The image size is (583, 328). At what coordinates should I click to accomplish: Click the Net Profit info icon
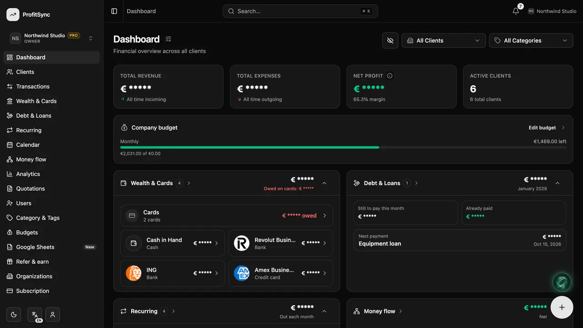[x=390, y=76]
